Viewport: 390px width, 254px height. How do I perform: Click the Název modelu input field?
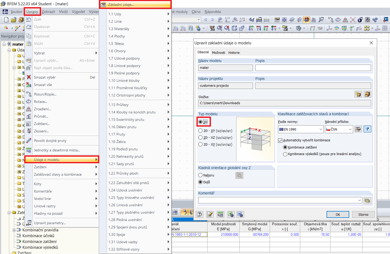tap(225, 68)
